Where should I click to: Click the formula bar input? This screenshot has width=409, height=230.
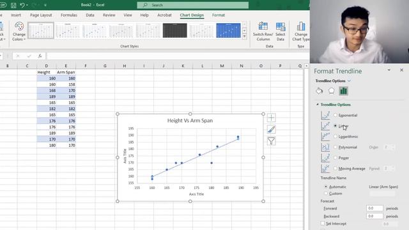[x=178, y=56]
